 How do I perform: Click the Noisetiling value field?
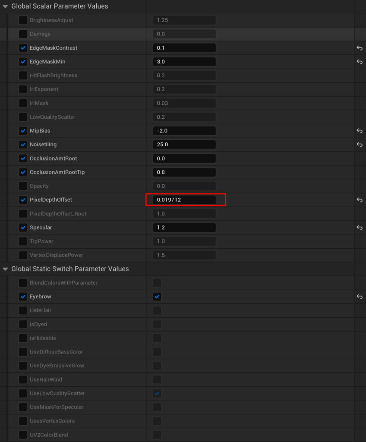pos(184,145)
